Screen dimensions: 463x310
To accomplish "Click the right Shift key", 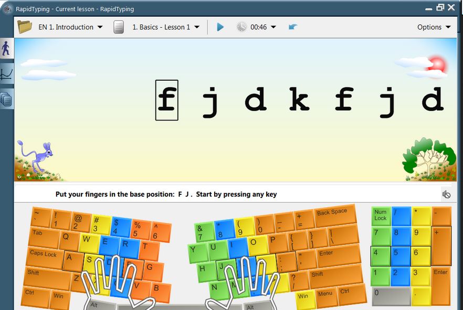I will [x=336, y=278].
